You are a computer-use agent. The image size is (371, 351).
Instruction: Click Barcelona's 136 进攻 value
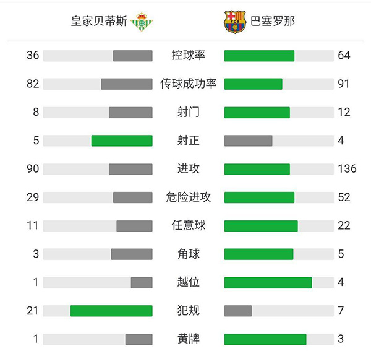pos(347,169)
